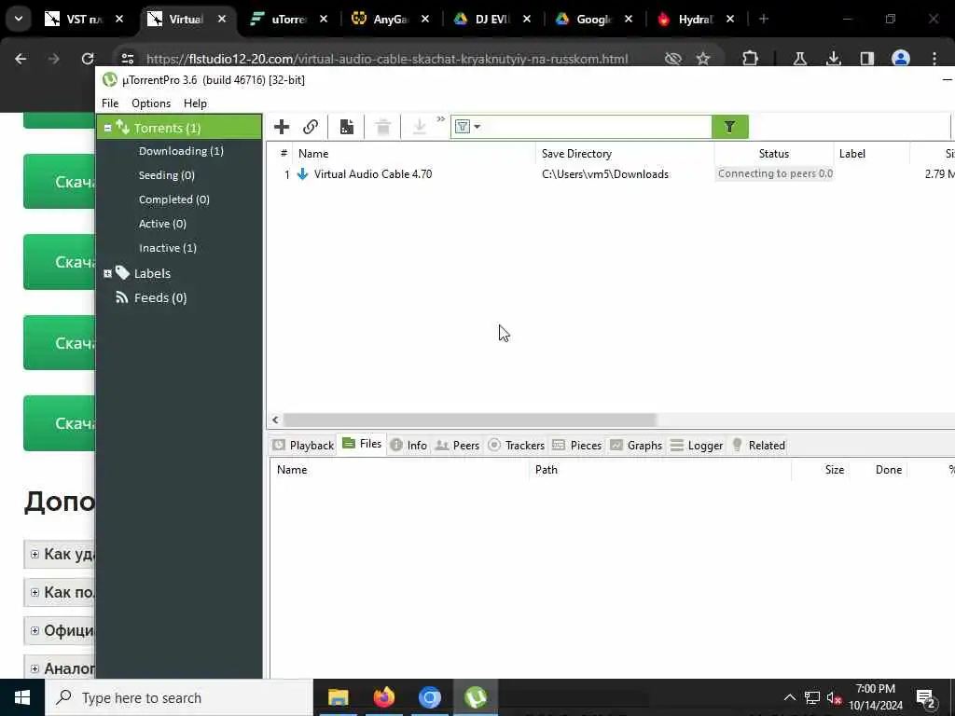This screenshot has height=716, width=955.
Task: Click the green filter funnel button
Action: (729, 127)
